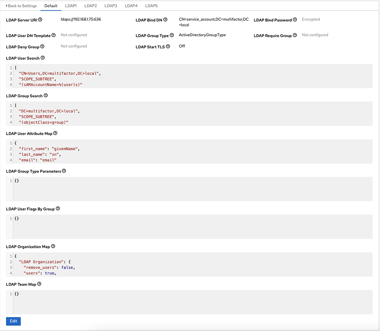
Task: Click help icon next to LDAP Group Type
Action: pyautogui.click(x=172, y=35)
